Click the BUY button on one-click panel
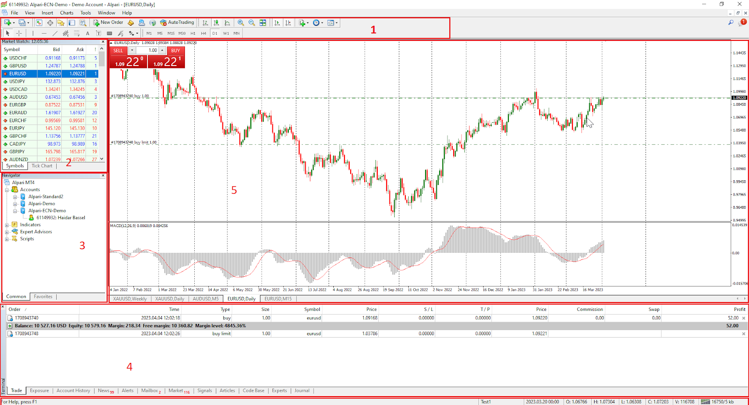This screenshot has width=749, height=405. point(176,51)
